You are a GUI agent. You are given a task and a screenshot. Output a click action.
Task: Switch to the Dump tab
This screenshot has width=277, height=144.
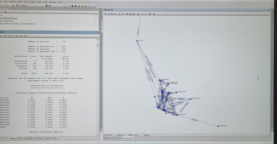coord(54,138)
